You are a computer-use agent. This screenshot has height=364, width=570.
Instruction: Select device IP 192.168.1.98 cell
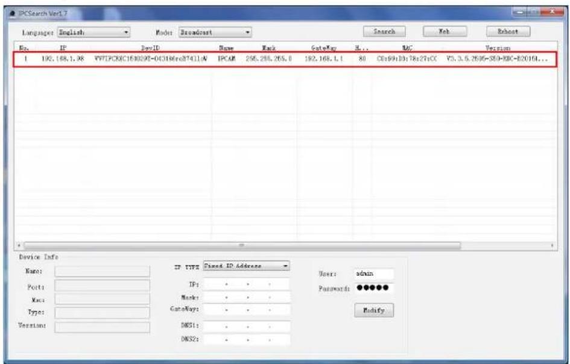(x=63, y=58)
